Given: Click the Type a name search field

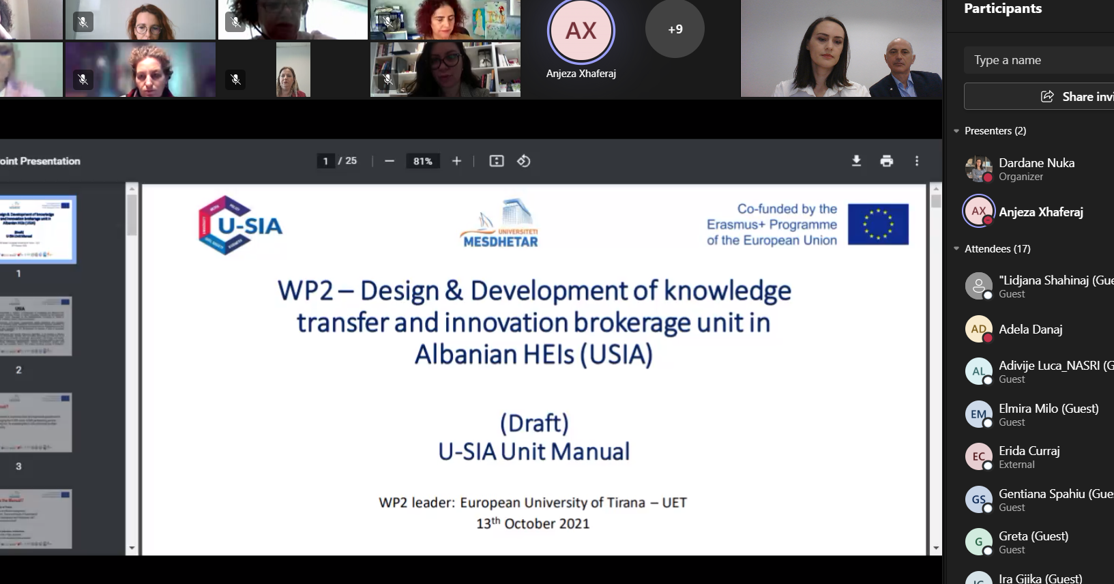Looking at the screenshot, I should (x=1039, y=60).
